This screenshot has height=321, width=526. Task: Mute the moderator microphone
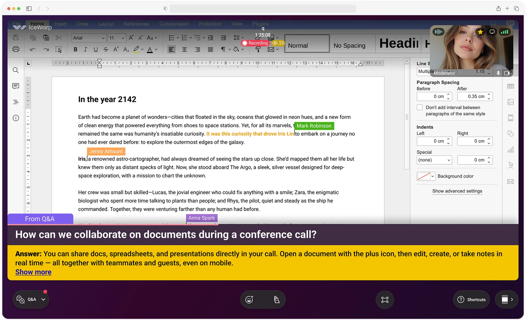[498, 73]
